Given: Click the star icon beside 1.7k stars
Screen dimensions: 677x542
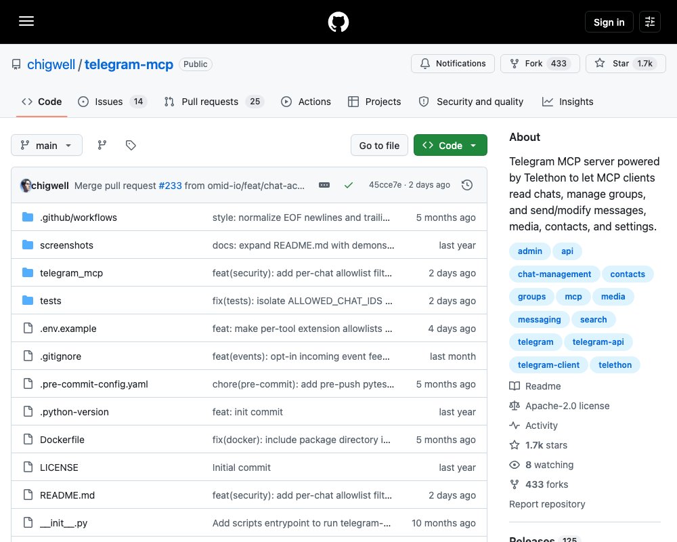Looking at the screenshot, I should pos(515,444).
